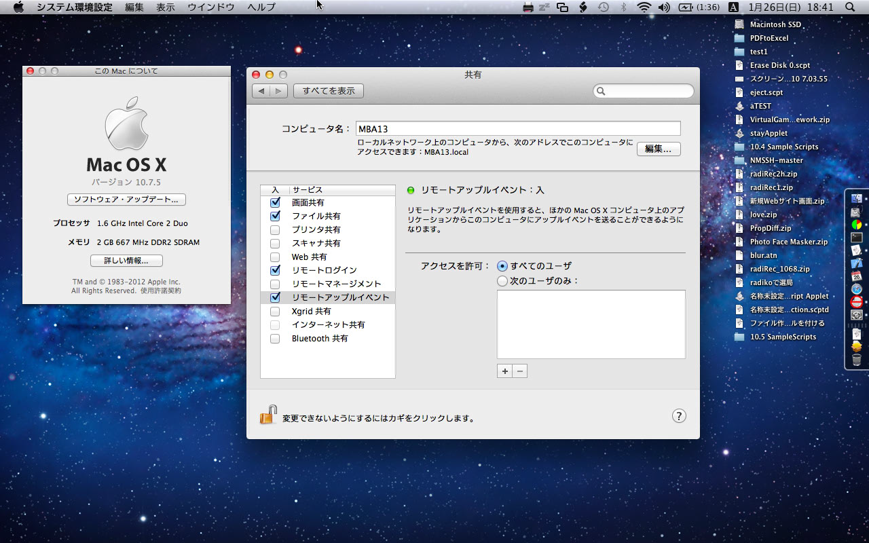869x543 pixels.
Task: Open ヘルプ menu
Action: pyautogui.click(x=261, y=7)
